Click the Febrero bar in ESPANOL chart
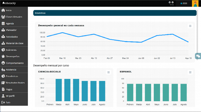 coord(130,92)
